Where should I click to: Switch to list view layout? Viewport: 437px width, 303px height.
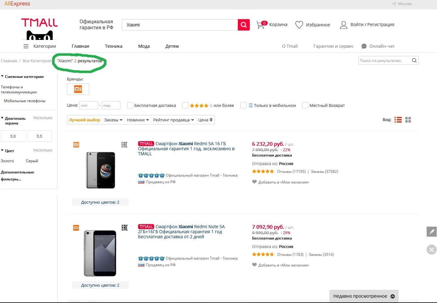click(398, 120)
